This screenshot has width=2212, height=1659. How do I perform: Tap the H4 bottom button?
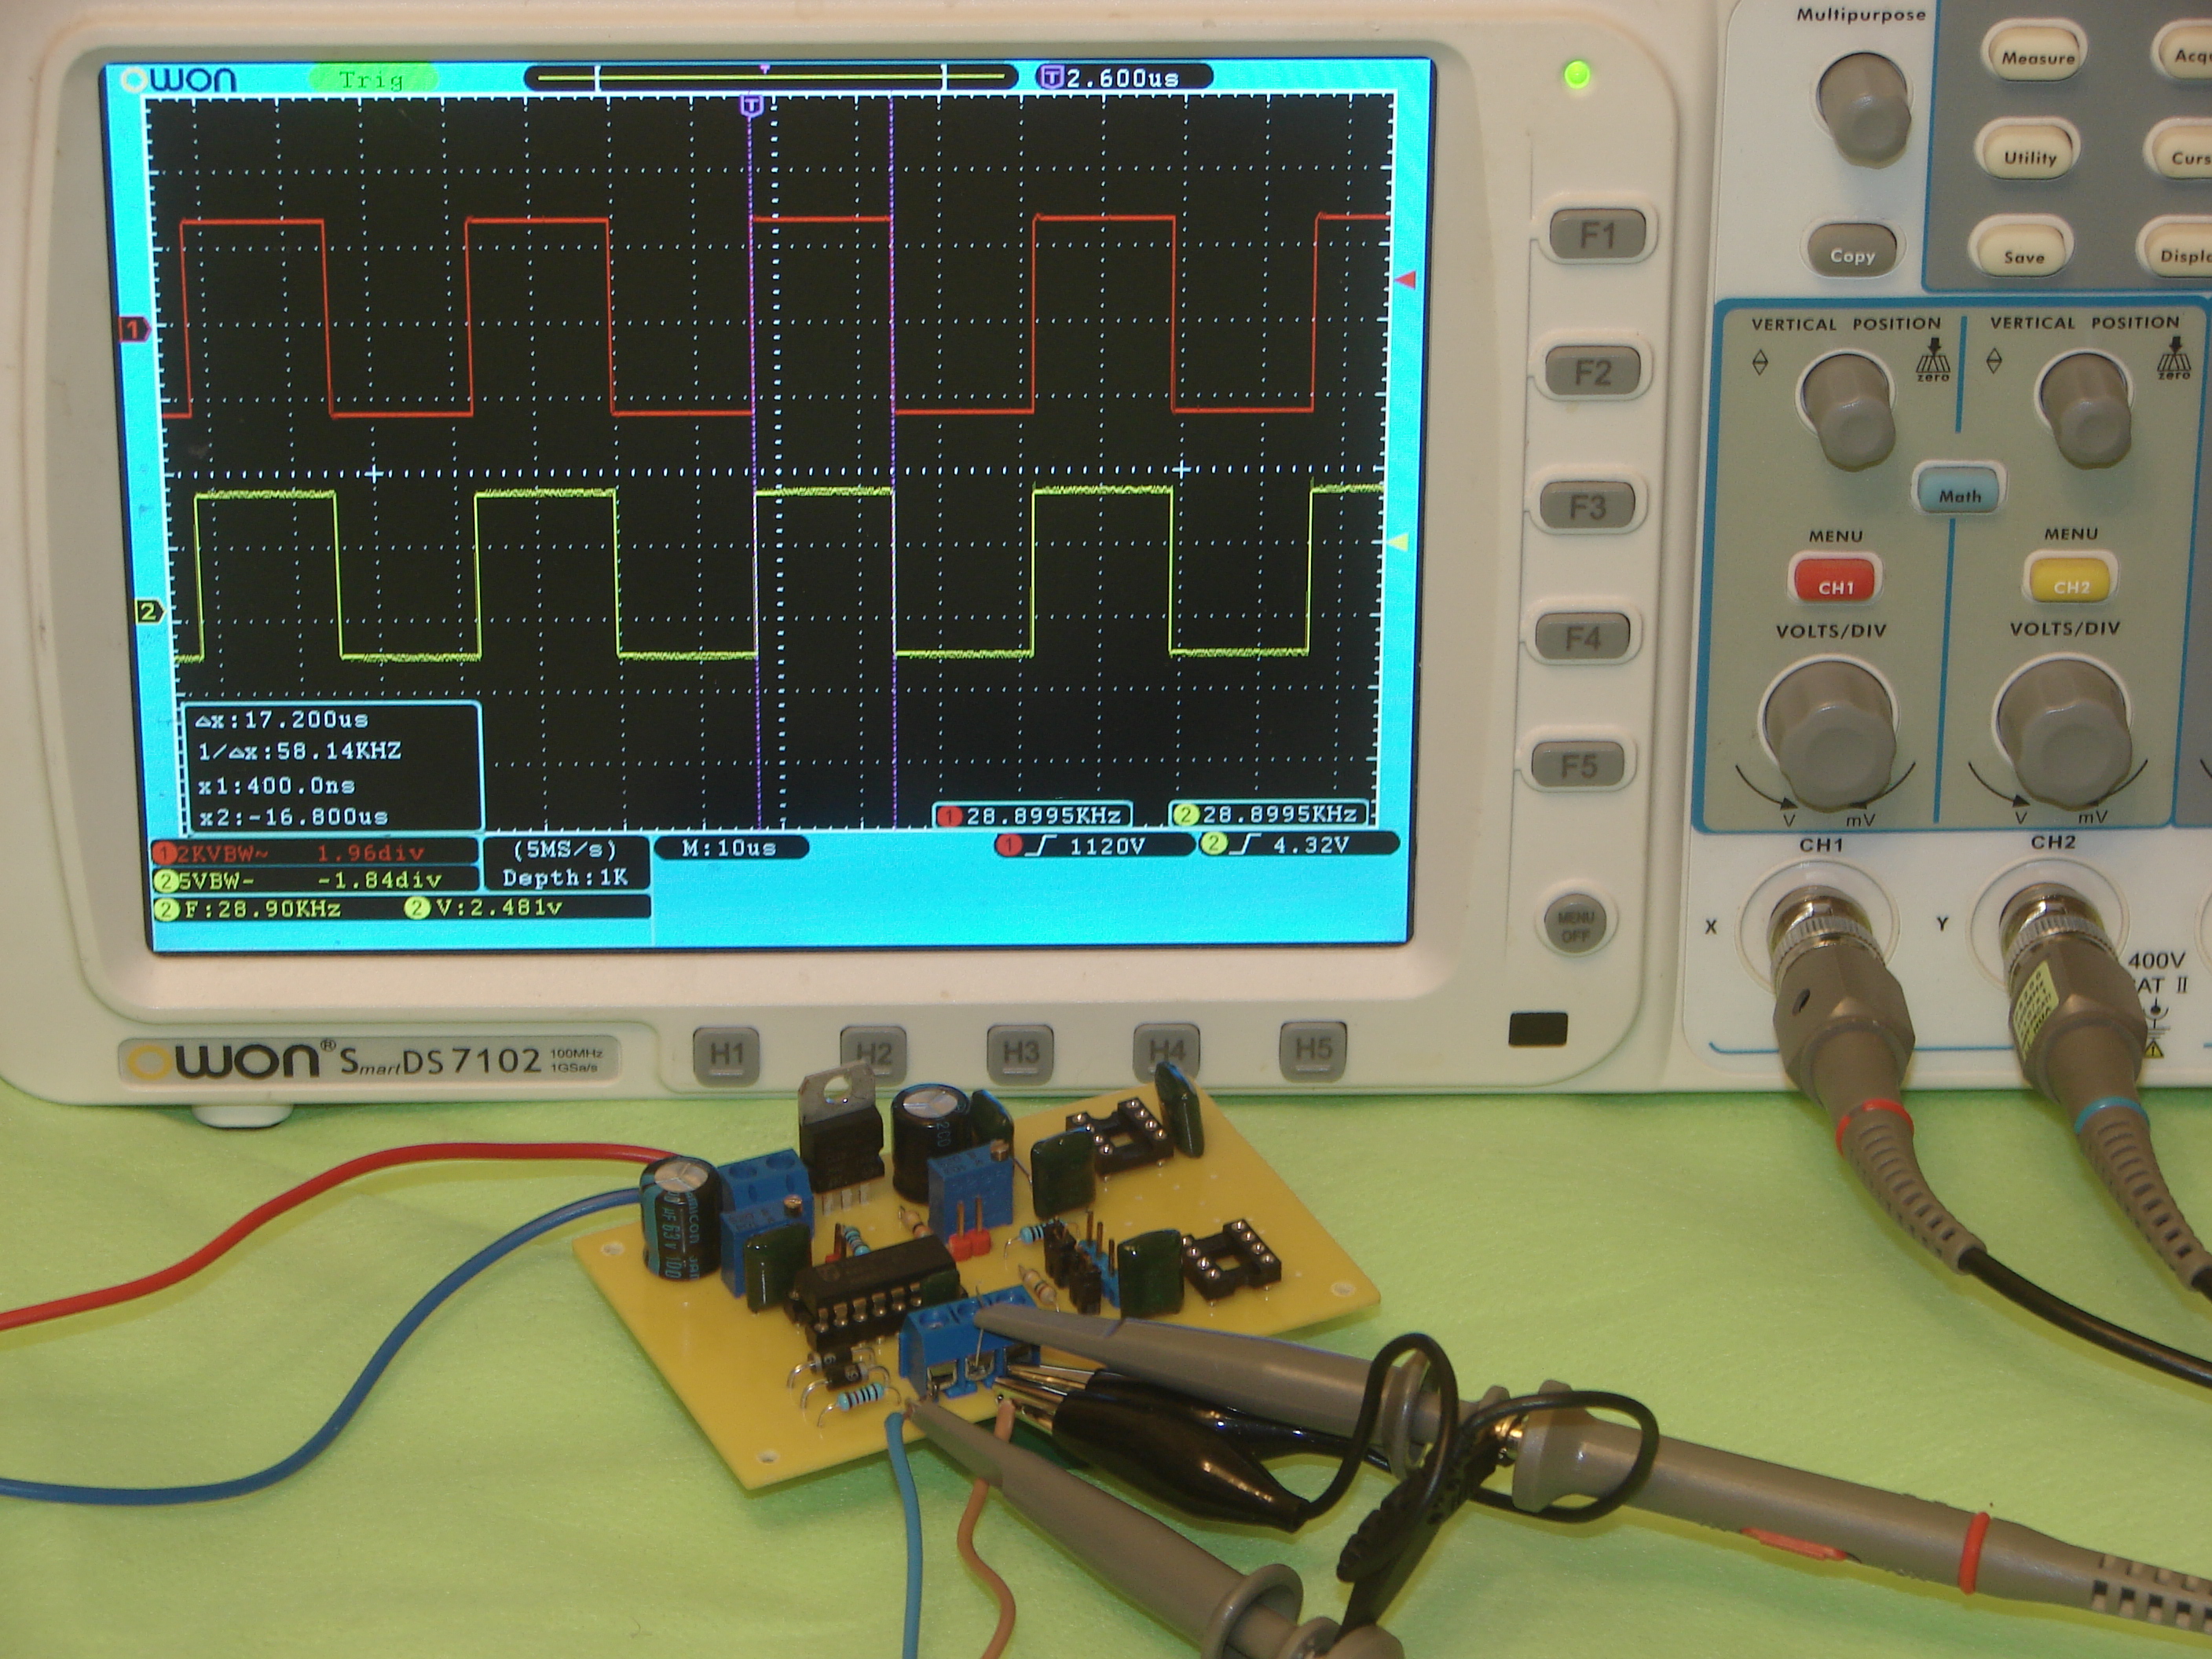[1166, 1050]
